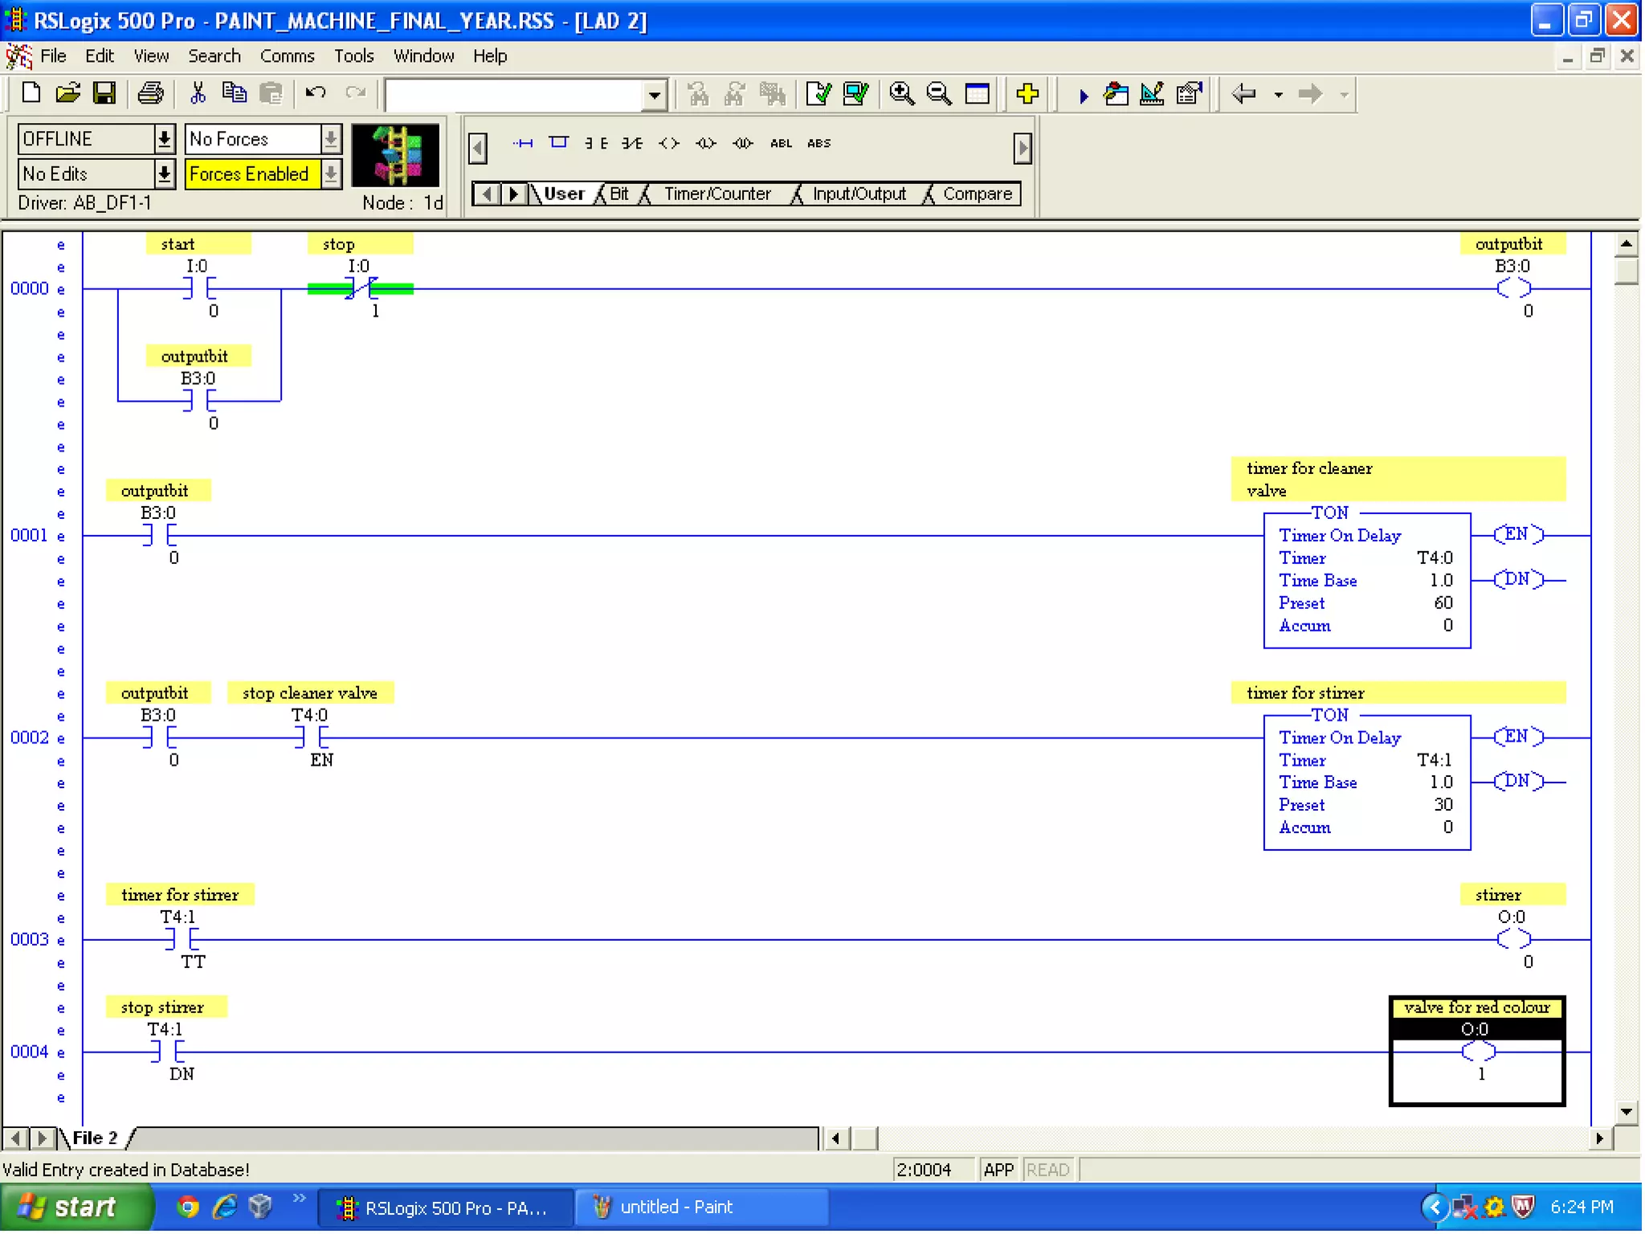Click the Print icon in toolbar
Image resolution: width=1645 pixels, height=1234 pixels.
point(150,94)
